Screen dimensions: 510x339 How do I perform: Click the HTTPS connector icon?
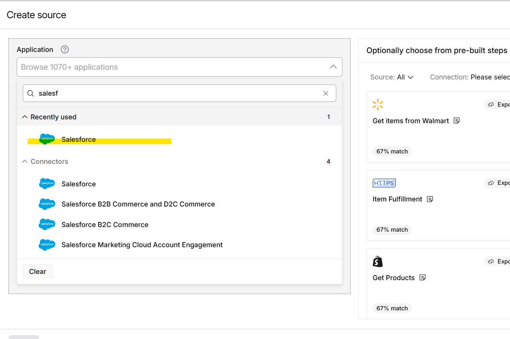tap(384, 182)
